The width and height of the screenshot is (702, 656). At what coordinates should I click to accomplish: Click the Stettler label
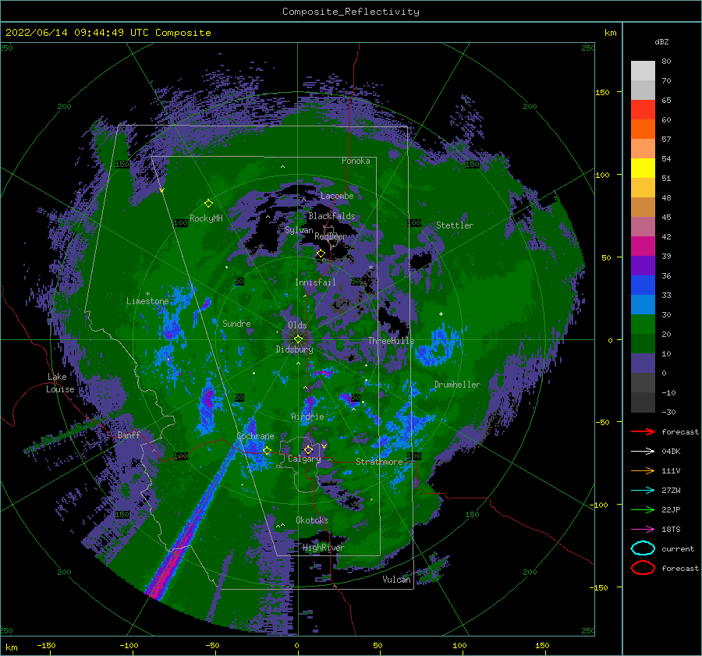(455, 225)
